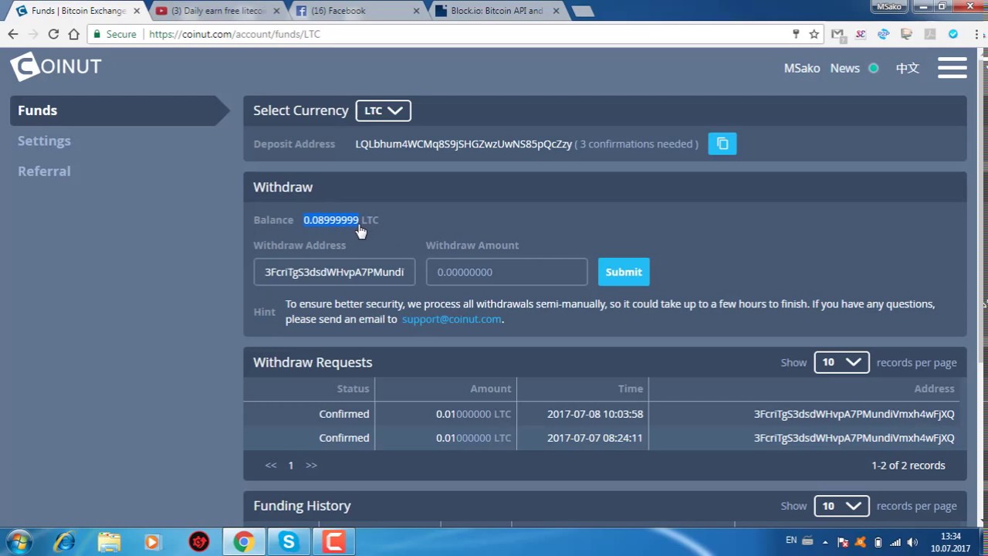Screen dimensions: 988x556
Task: Show hidden system tray icons
Action: click(825, 542)
